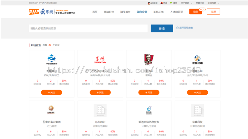
Task: Click follower count 4 on KFC card
Action: 148,81
